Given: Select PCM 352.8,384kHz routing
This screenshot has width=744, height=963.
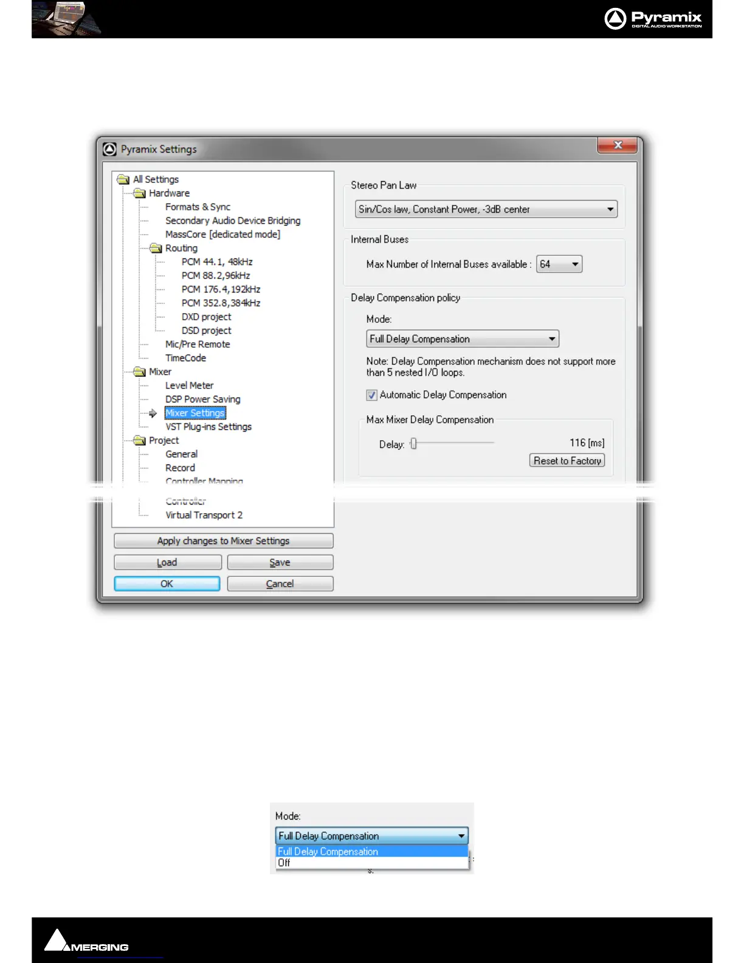Looking at the screenshot, I should pyautogui.click(x=221, y=303).
